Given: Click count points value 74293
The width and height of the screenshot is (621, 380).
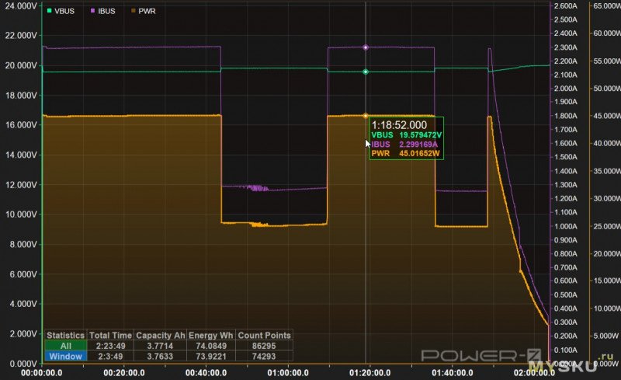Looking at the screenshot, I should coord(264,356).
